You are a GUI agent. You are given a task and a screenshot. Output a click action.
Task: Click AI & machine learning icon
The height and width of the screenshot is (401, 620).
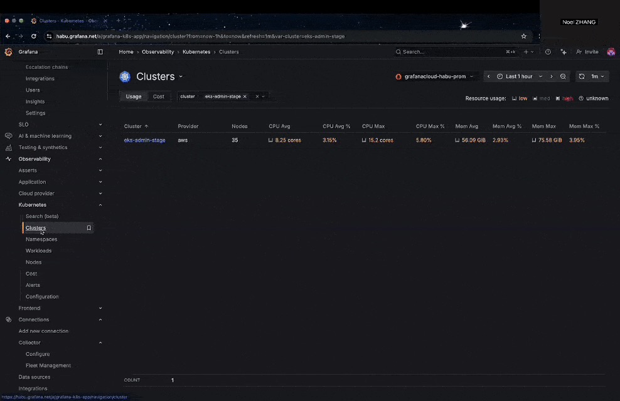8,136
